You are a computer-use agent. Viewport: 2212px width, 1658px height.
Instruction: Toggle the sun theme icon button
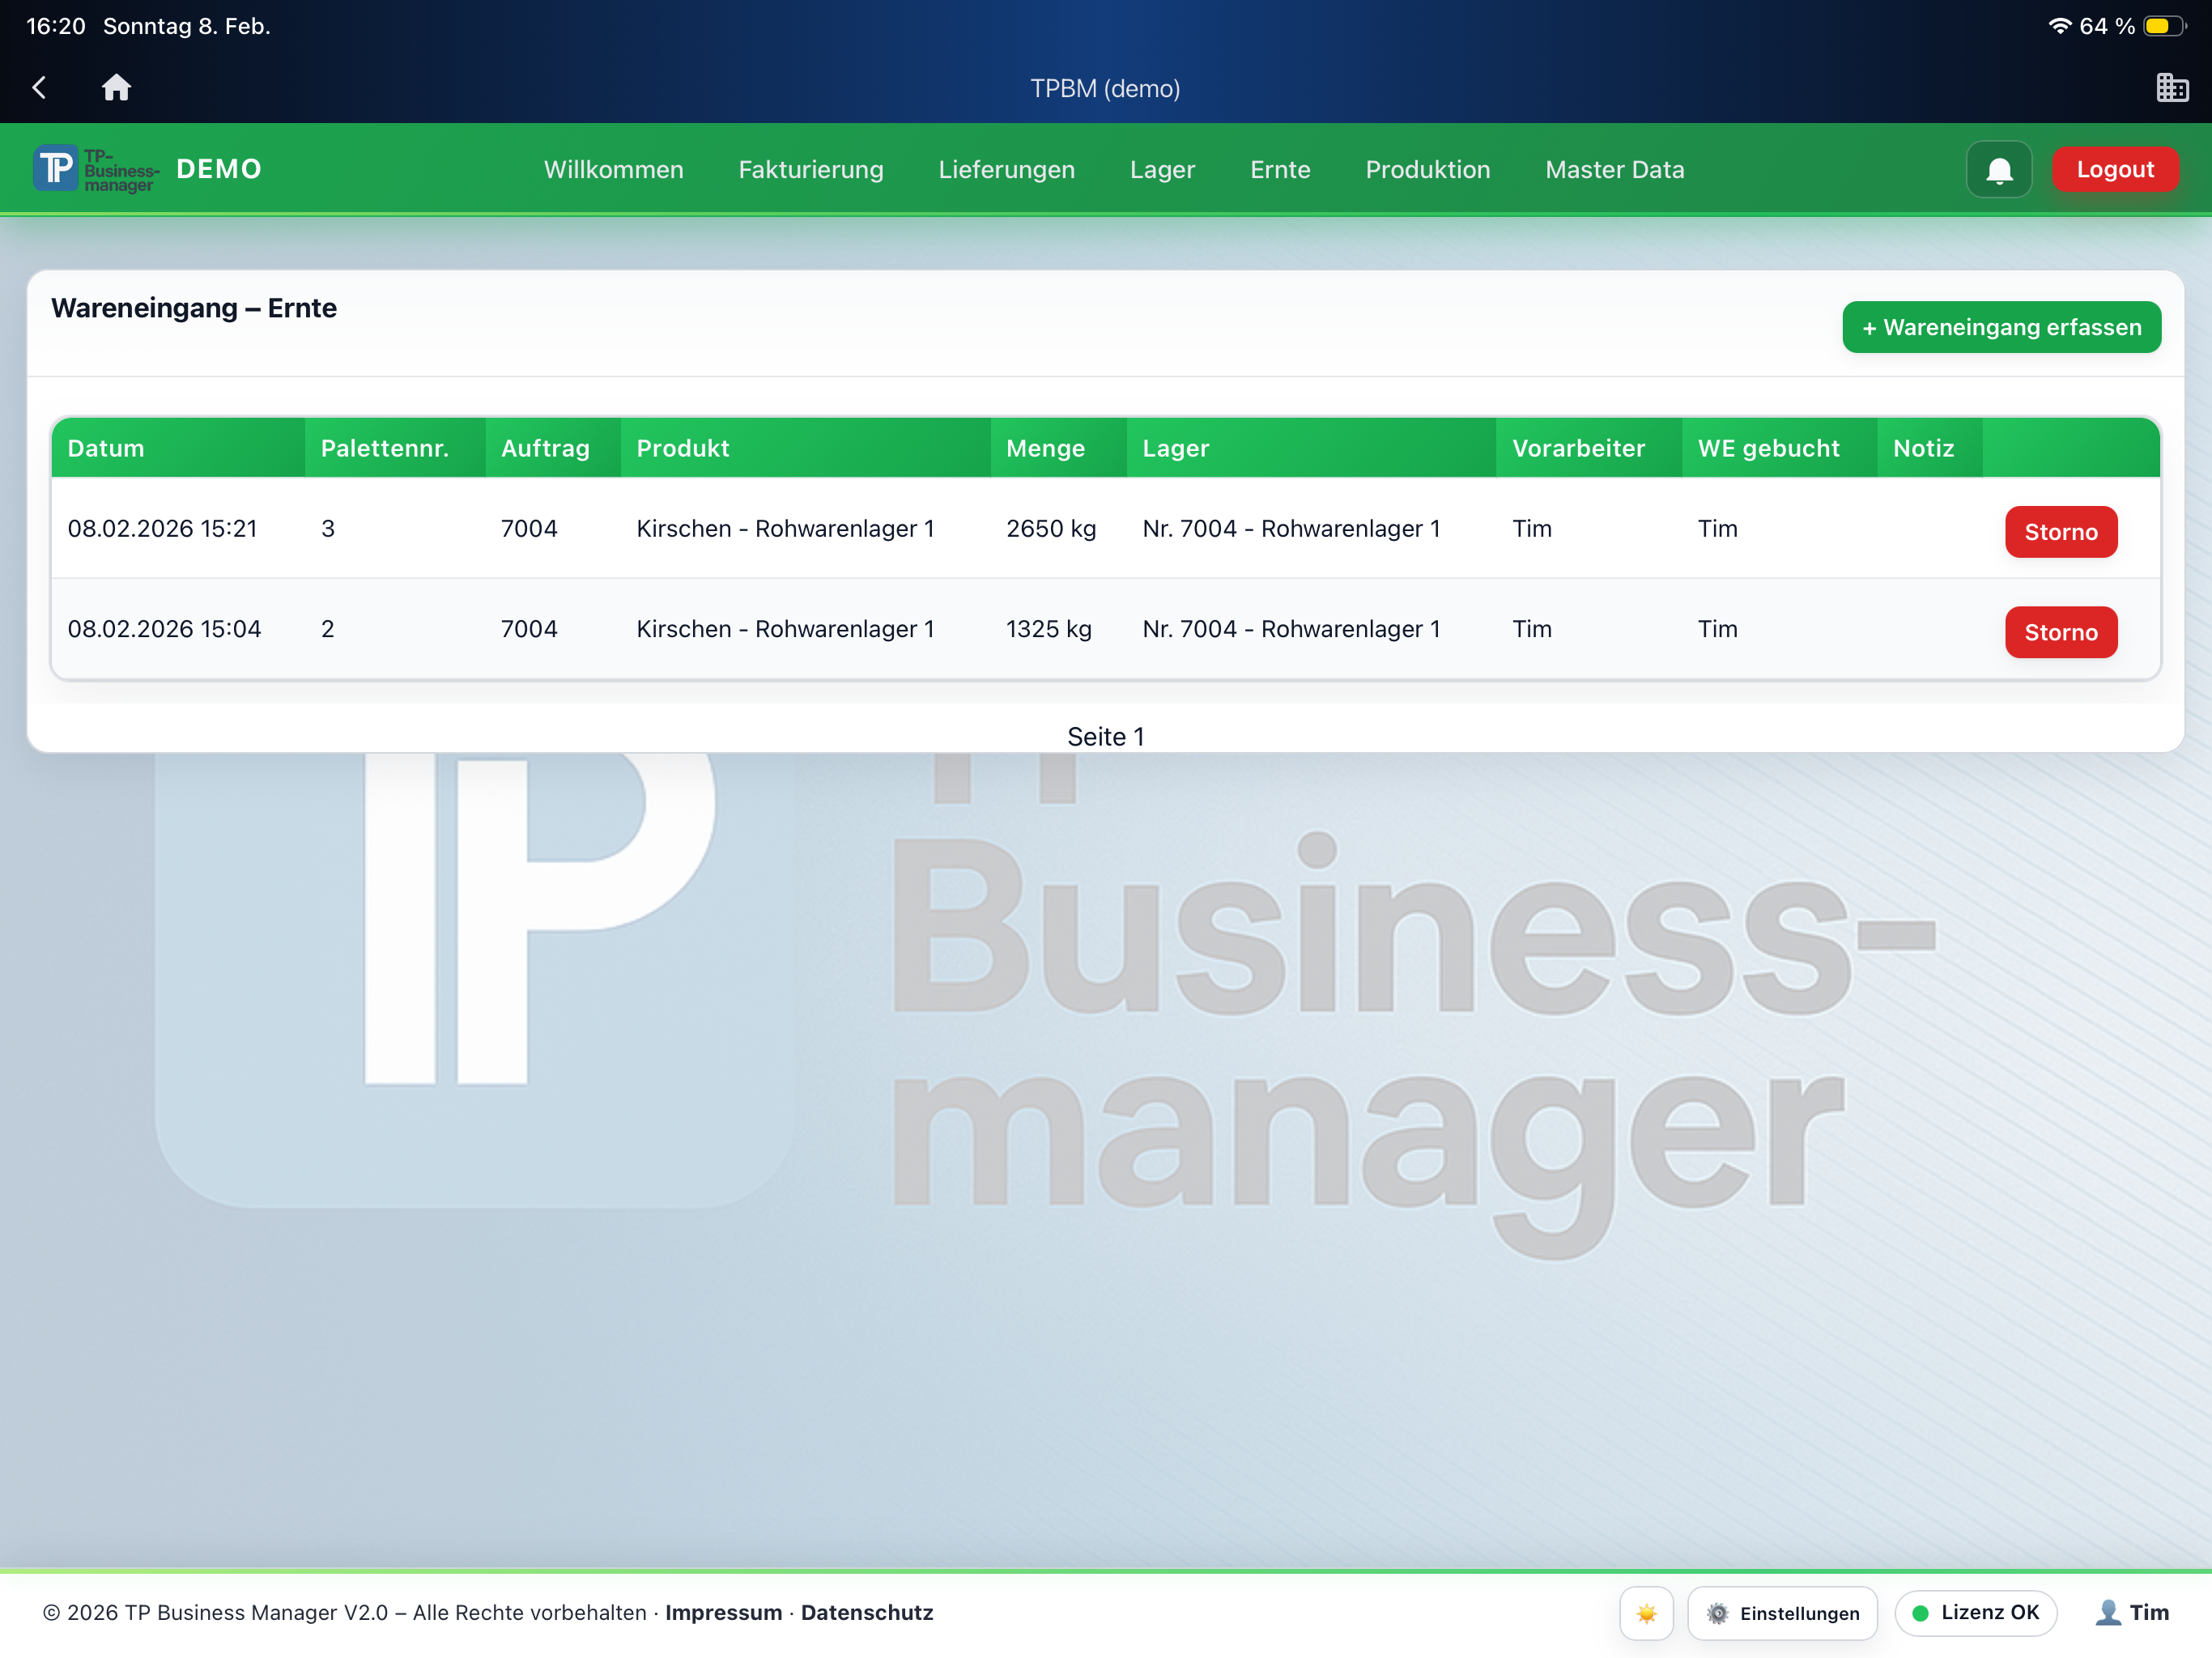[x=1646, y=1613]
